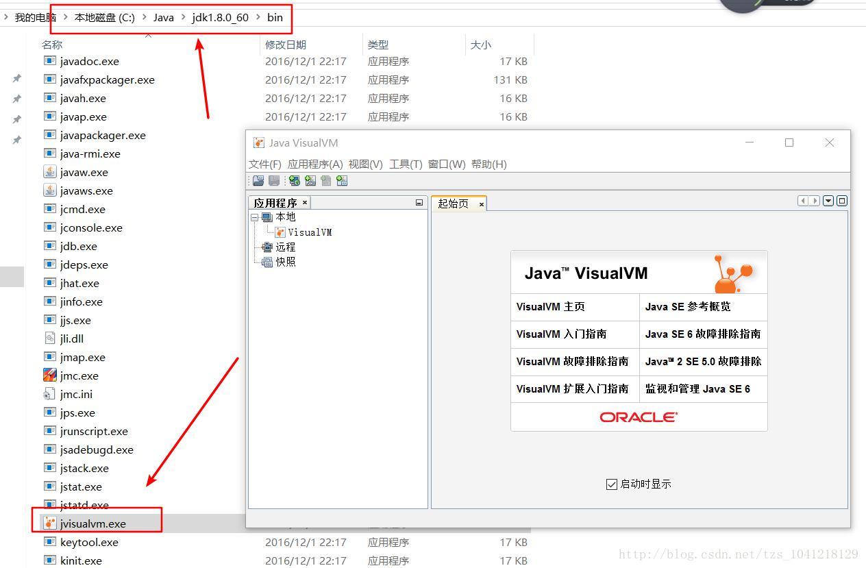Open the VisualVM 主页 link
Image resolution: width=866 pixels, height=568 pixels.
tap(551, 307)
